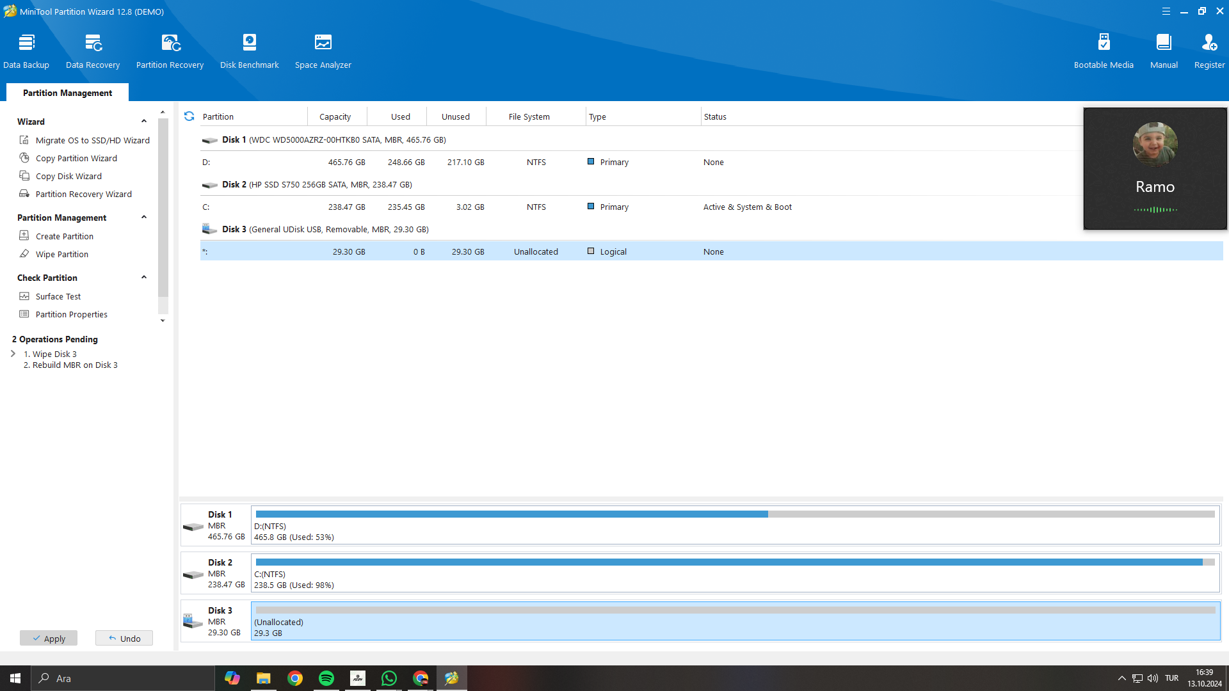The height and width of the screenshot is (691, 1229).
Task: Select the Partition Management tab
Action: coord(67,93)
